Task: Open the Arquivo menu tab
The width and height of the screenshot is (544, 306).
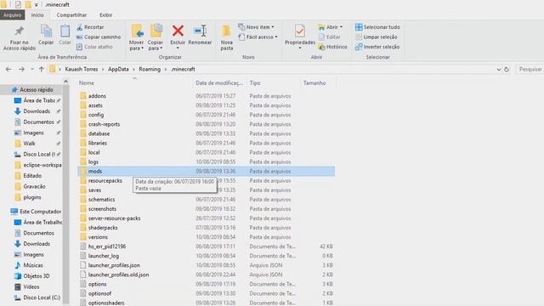Action: [12, 15]
